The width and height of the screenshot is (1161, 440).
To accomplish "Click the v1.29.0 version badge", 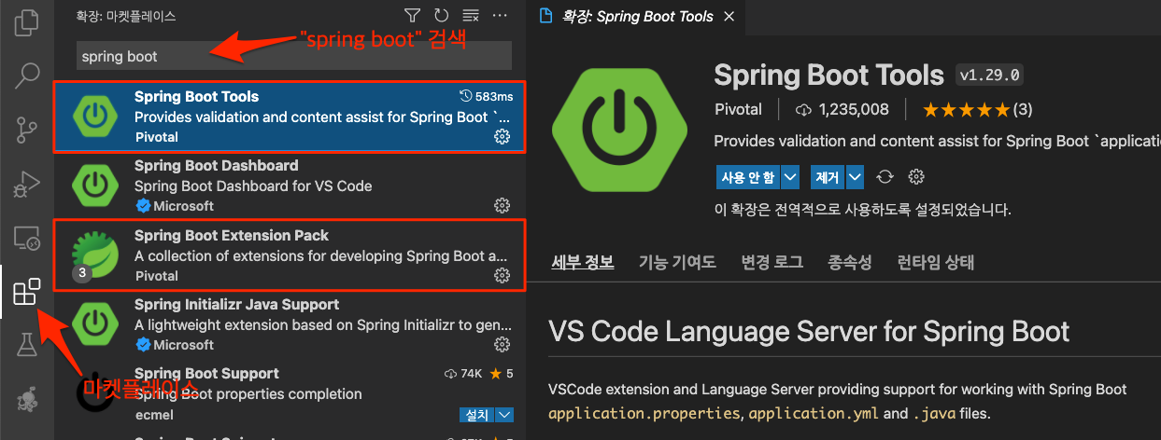I will click(989, 76).
